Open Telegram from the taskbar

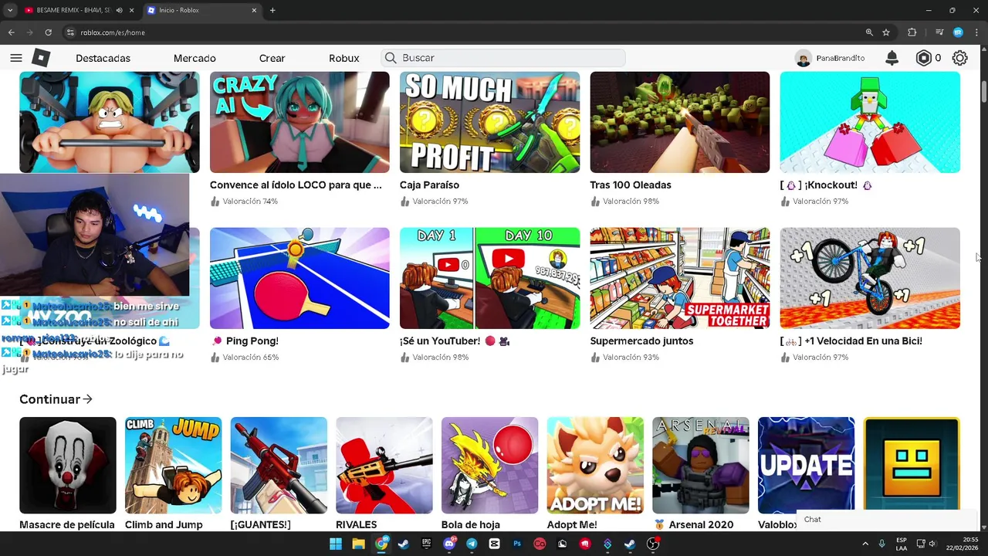tap(472, 544)
